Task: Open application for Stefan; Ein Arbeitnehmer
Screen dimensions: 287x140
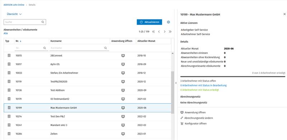Action: (x=123, y=73)
